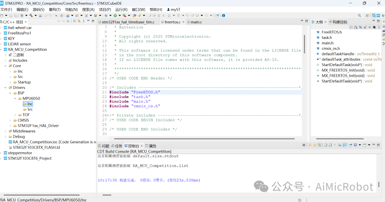Click the alphabetical Sort icon in Outline

[356, 27]
